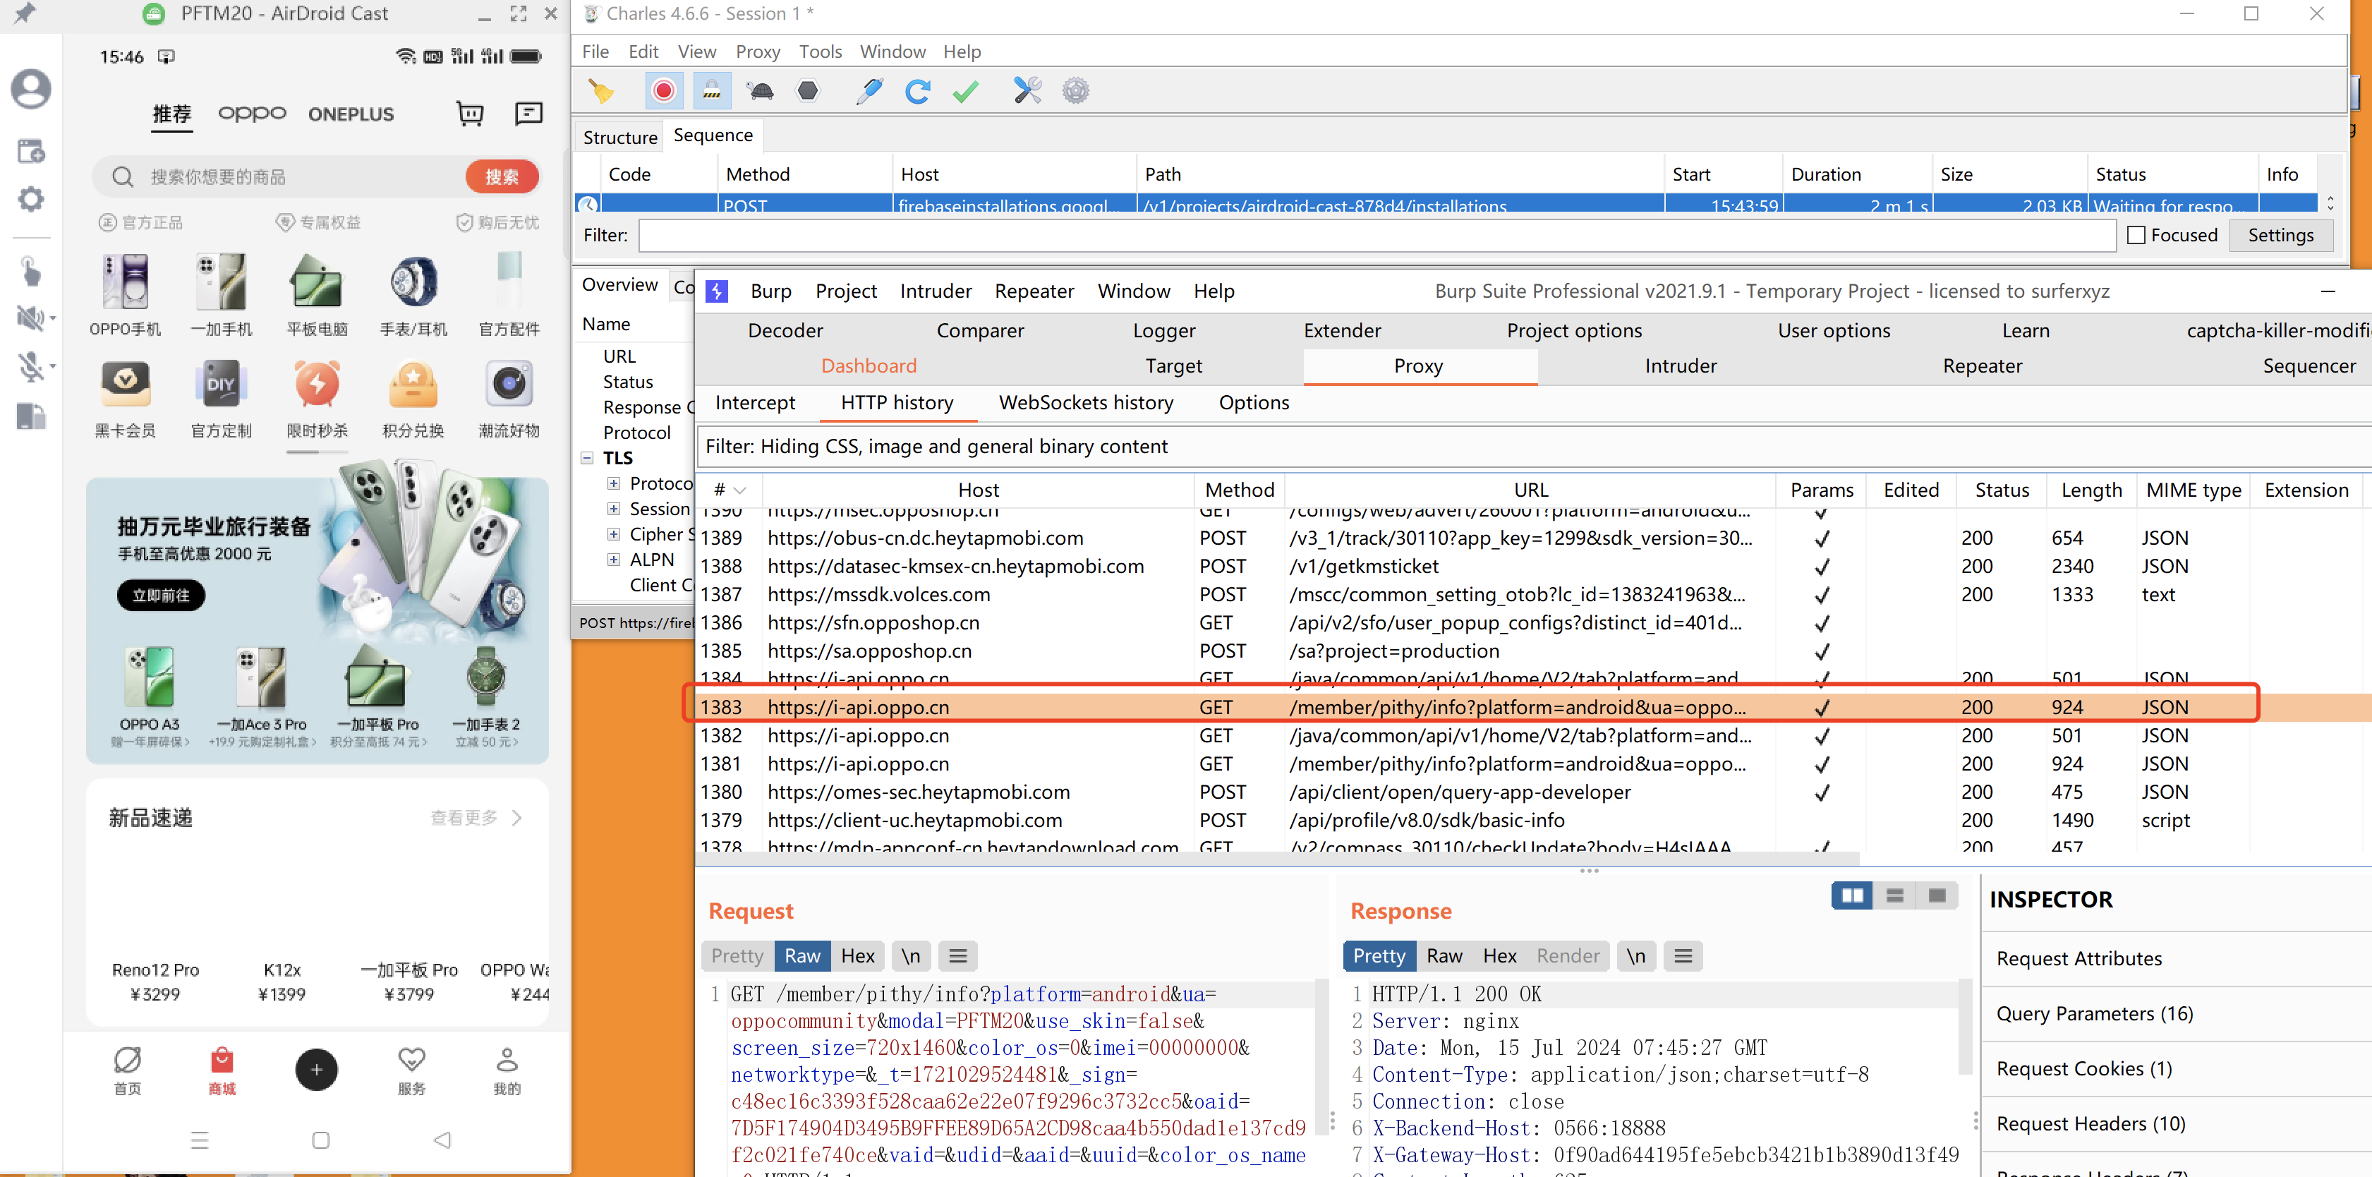2372x1177 pixels.
Task: Toggle Charles recording with the red record button
Action: click(x=663, y=90)
